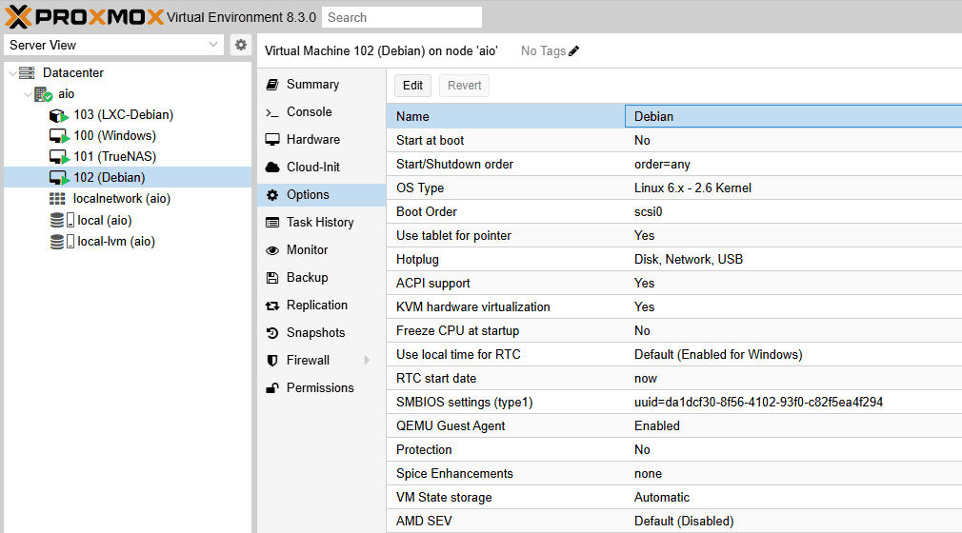This screenshot has width=962, height=533.
Task: Expand the Firewall submenu arrow
Action: click(x=367, y=360)
